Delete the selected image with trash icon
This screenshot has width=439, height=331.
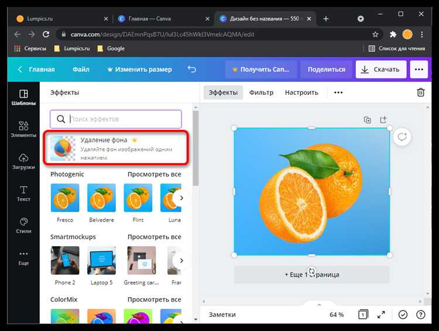point(420,92)
